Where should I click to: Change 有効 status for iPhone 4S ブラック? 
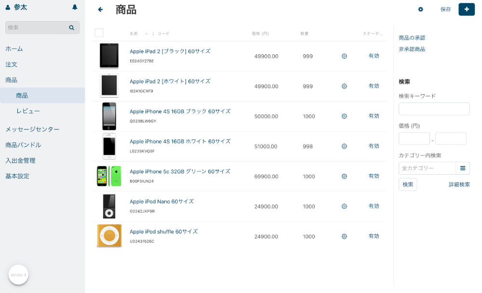click(374, 116)
